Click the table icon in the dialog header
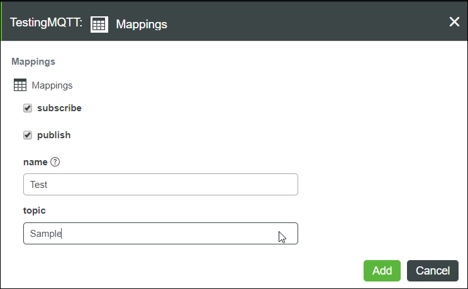 pyautogui.click(x=99, y=24)
